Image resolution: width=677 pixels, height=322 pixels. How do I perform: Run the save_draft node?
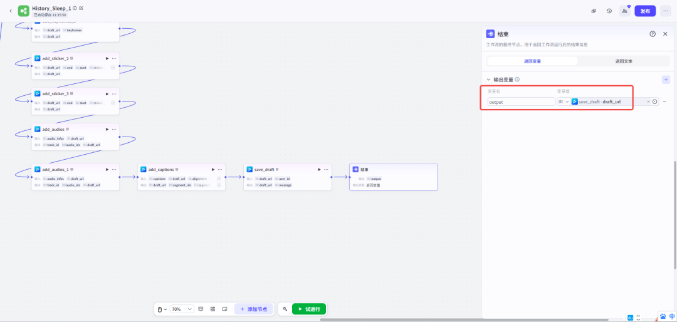pyautogui.click(x=319, y=170)
